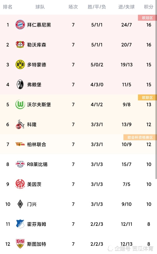Open the Union Berlin logo
This screenshot has height=254, width=157.
click(20, 144)
